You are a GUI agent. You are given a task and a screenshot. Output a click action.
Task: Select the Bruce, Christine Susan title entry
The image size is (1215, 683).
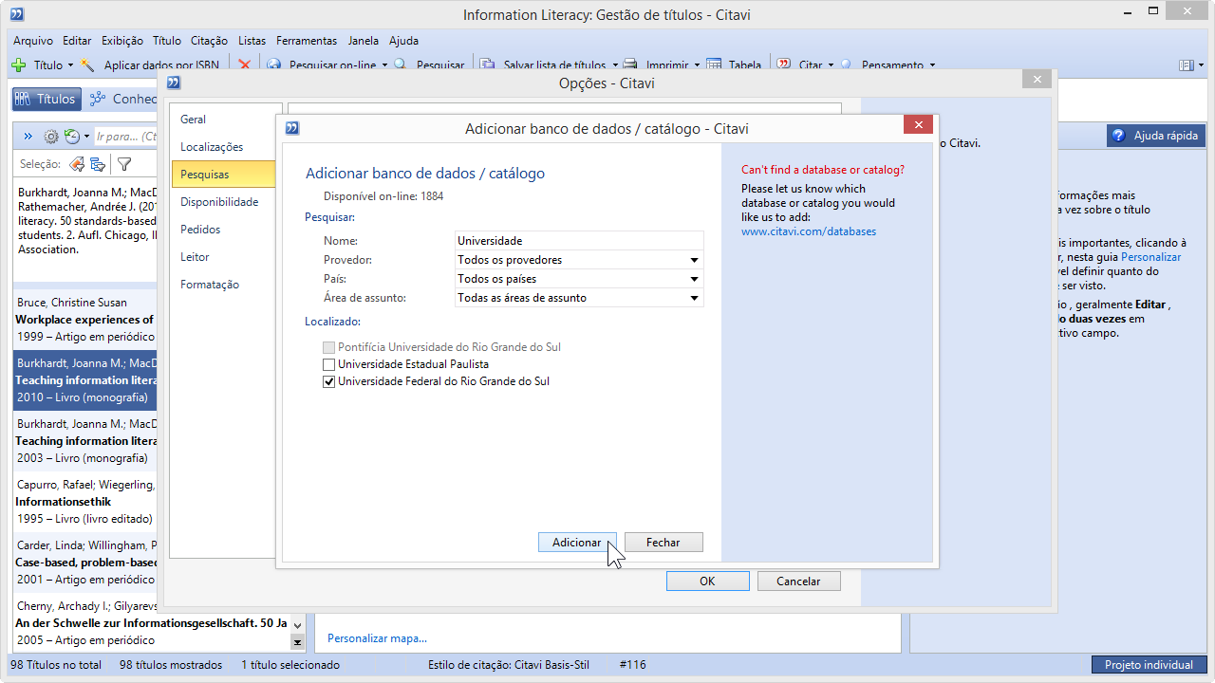tap(85, 320)
